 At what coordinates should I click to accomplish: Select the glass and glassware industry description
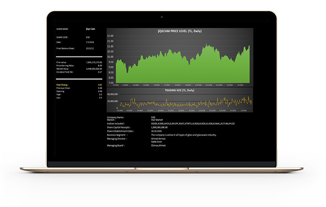(184, 135)
